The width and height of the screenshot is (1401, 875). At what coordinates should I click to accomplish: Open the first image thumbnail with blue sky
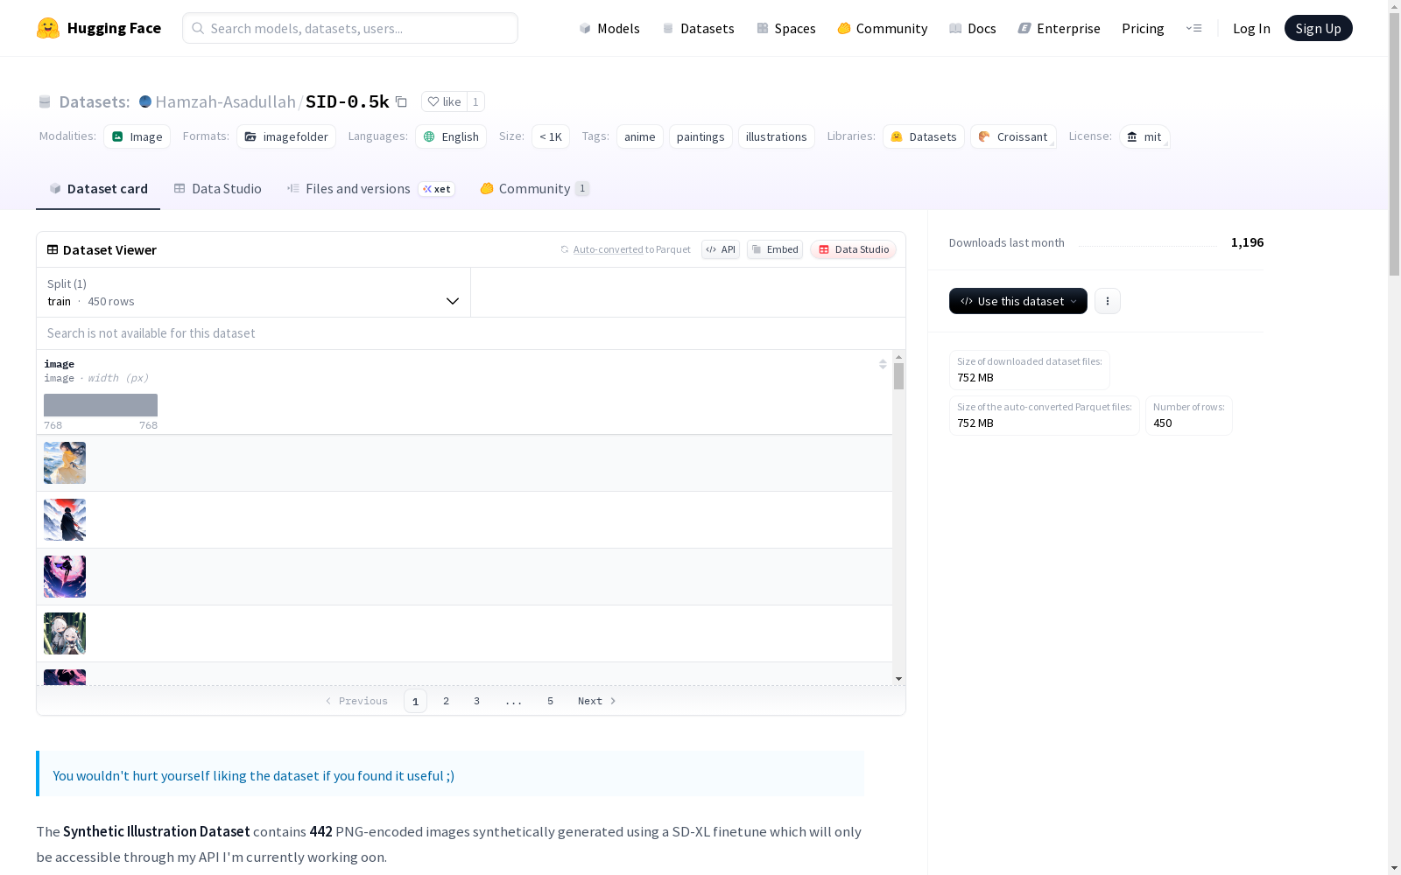[65, 463]
